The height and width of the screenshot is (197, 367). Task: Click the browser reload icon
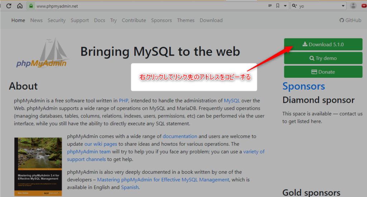tap(9, 6)
